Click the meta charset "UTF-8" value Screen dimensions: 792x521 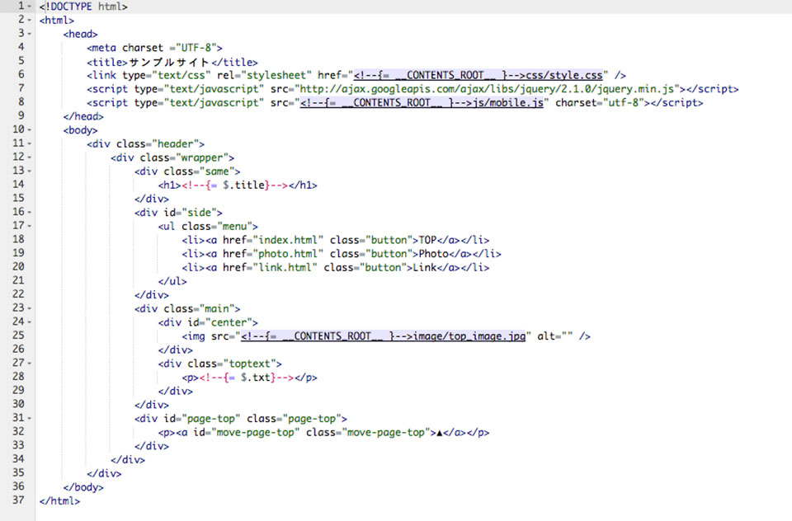pos(196,48)
